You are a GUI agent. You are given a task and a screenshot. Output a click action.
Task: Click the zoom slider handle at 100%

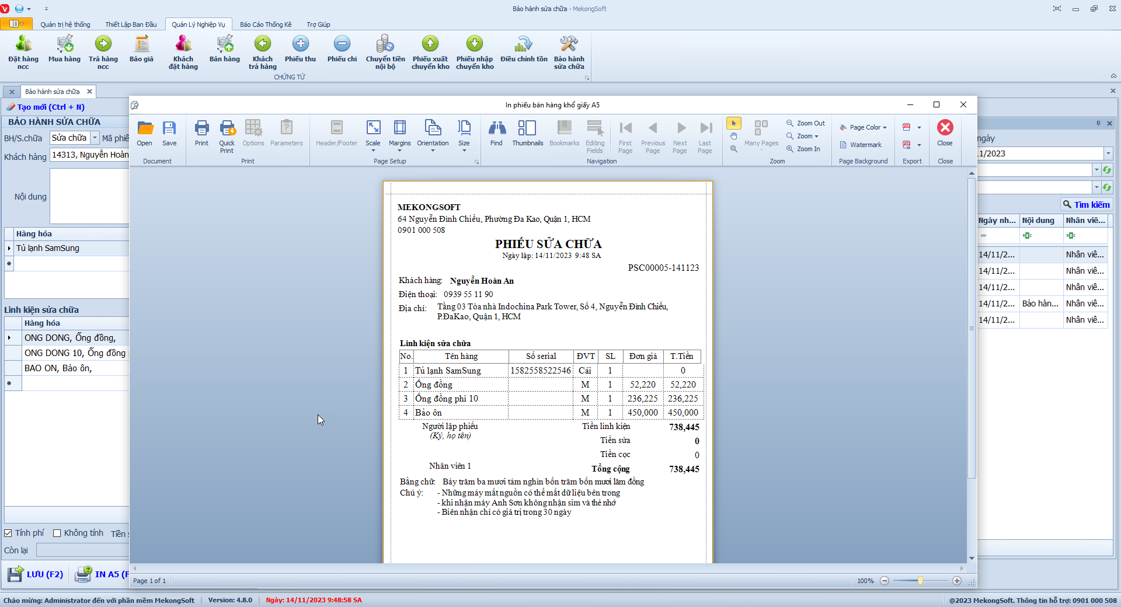tap(920, 581)
